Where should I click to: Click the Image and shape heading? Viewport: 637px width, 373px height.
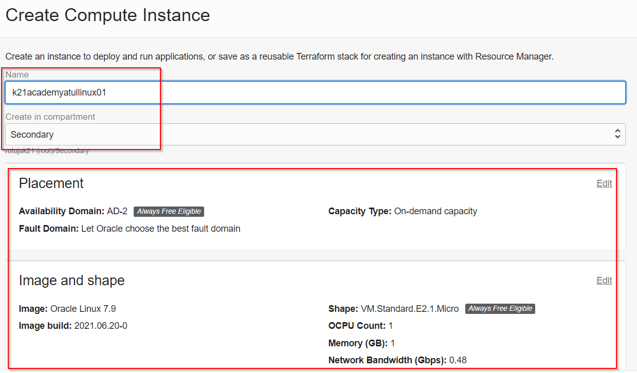click(71, 281)
